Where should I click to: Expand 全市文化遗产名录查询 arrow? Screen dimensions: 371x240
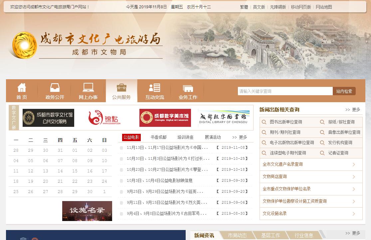click(354, 164)
